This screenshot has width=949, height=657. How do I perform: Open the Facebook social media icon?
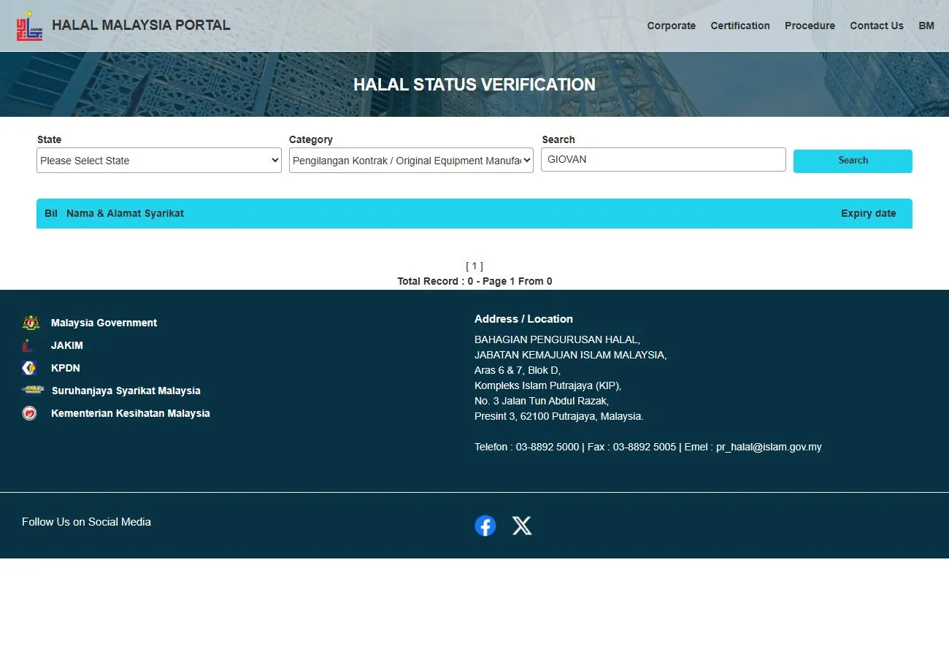coord(485,526)
